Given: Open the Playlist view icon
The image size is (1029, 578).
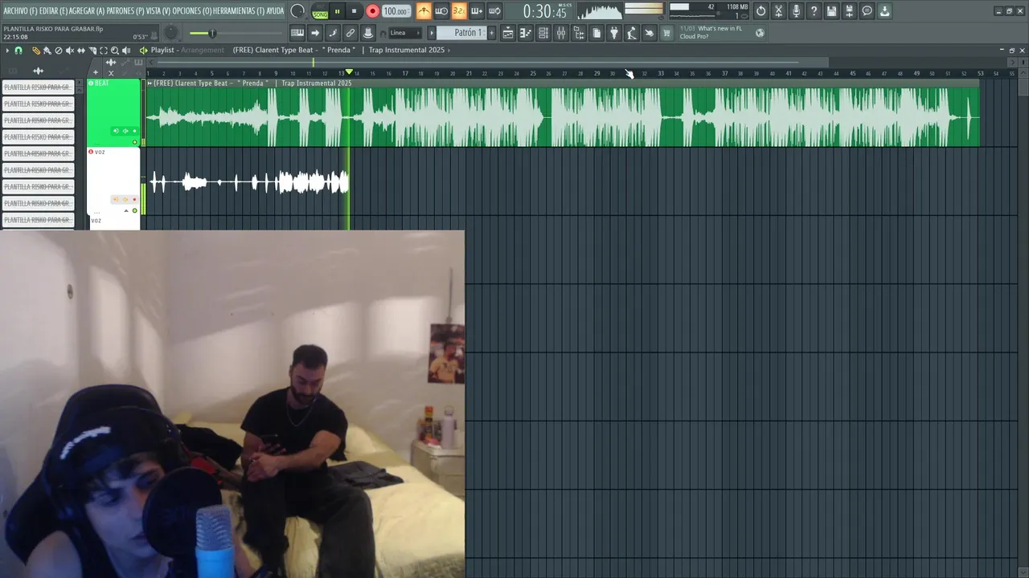Looking at the screenshot, I should coord(508,33).
